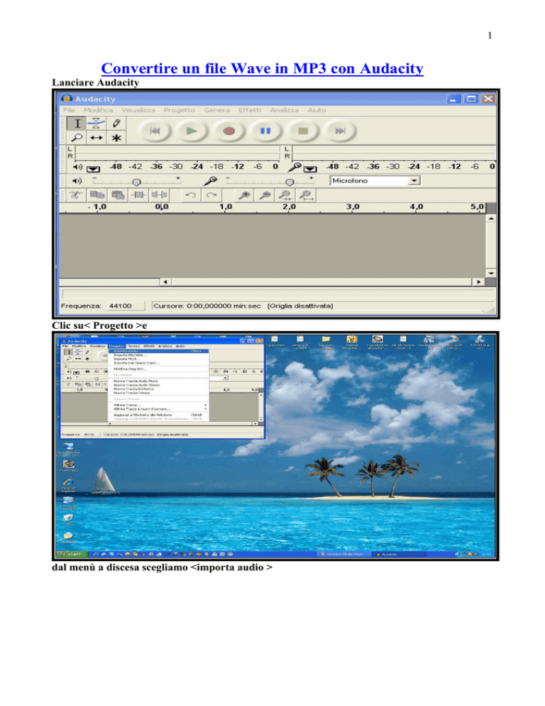Image resolution: width=545 pixels, height=706 pixels.
Task: Click the speaker icon on the meter row
Action: [77, 167]
